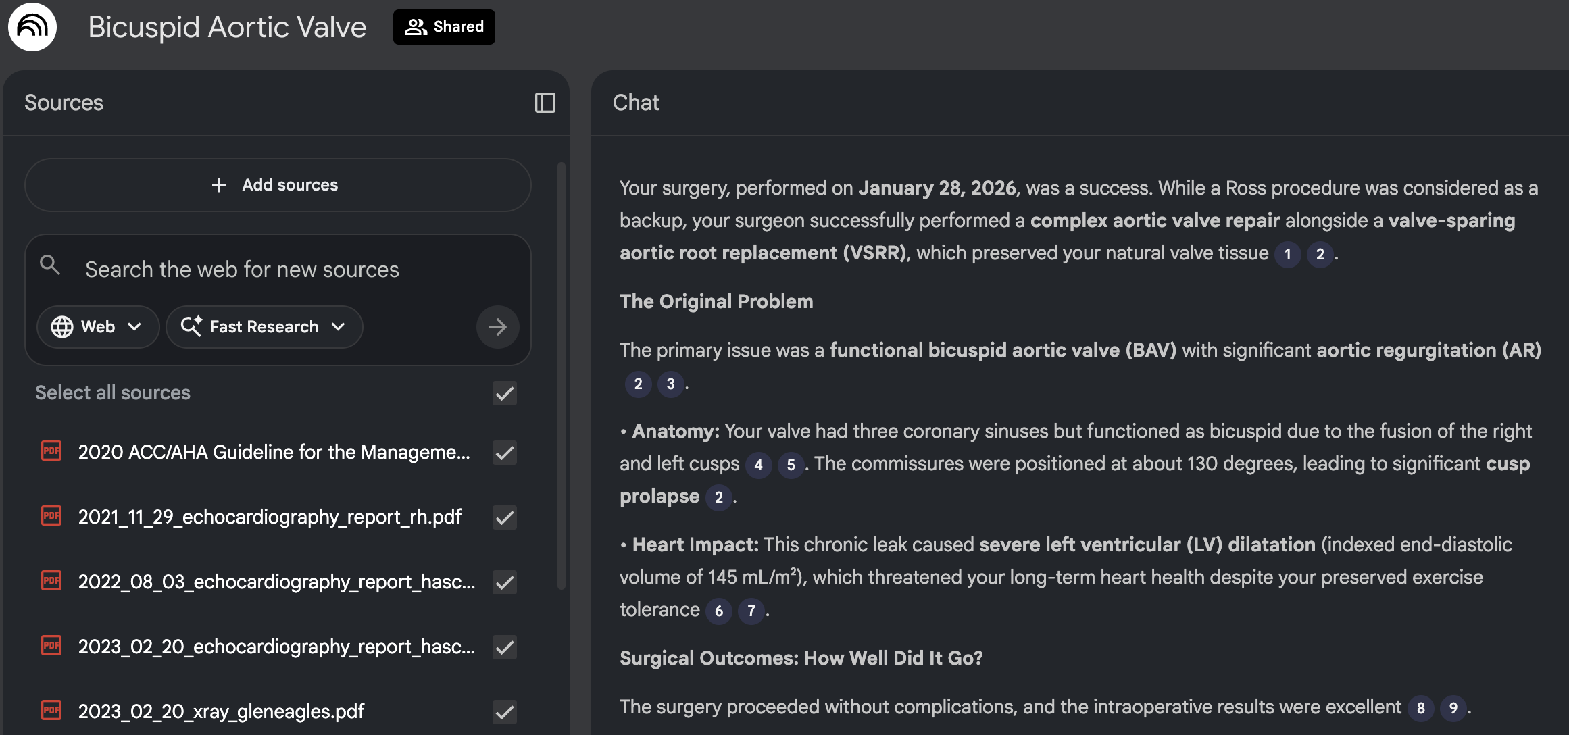This screenshot has height=735, width=1569.
Task: Click the PDF icon for 2023_02_20_xray_gleneagles.pdf
Action: click(x=51, y=711)
